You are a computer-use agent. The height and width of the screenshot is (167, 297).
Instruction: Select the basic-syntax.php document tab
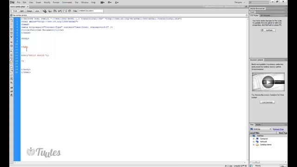pos(18,6)
